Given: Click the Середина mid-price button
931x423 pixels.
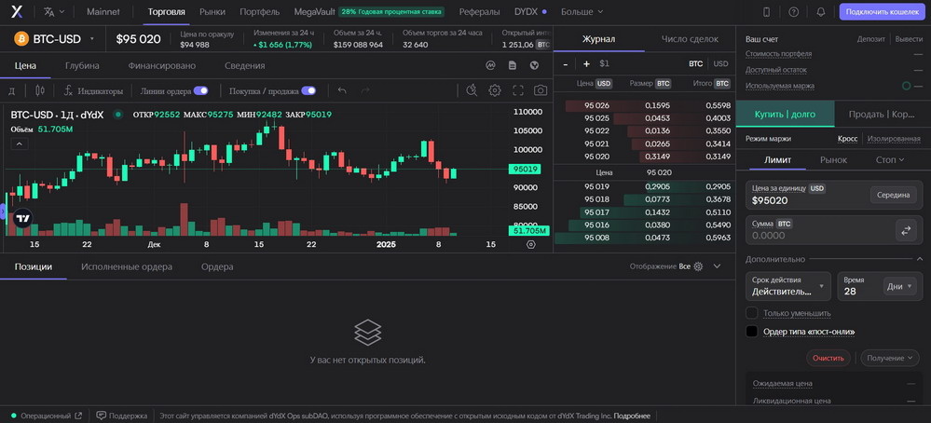Looking at the screenshot, I should (893, 195).
